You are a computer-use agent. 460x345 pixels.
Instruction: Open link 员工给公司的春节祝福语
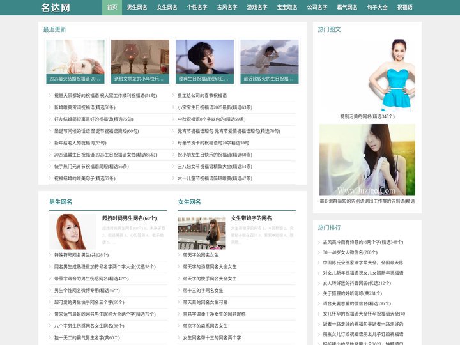[x=202, y=96]
